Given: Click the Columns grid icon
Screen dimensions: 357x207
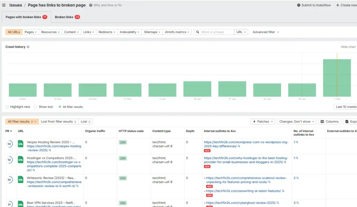Looking at the screenshot, I should (x=322, y=121).
